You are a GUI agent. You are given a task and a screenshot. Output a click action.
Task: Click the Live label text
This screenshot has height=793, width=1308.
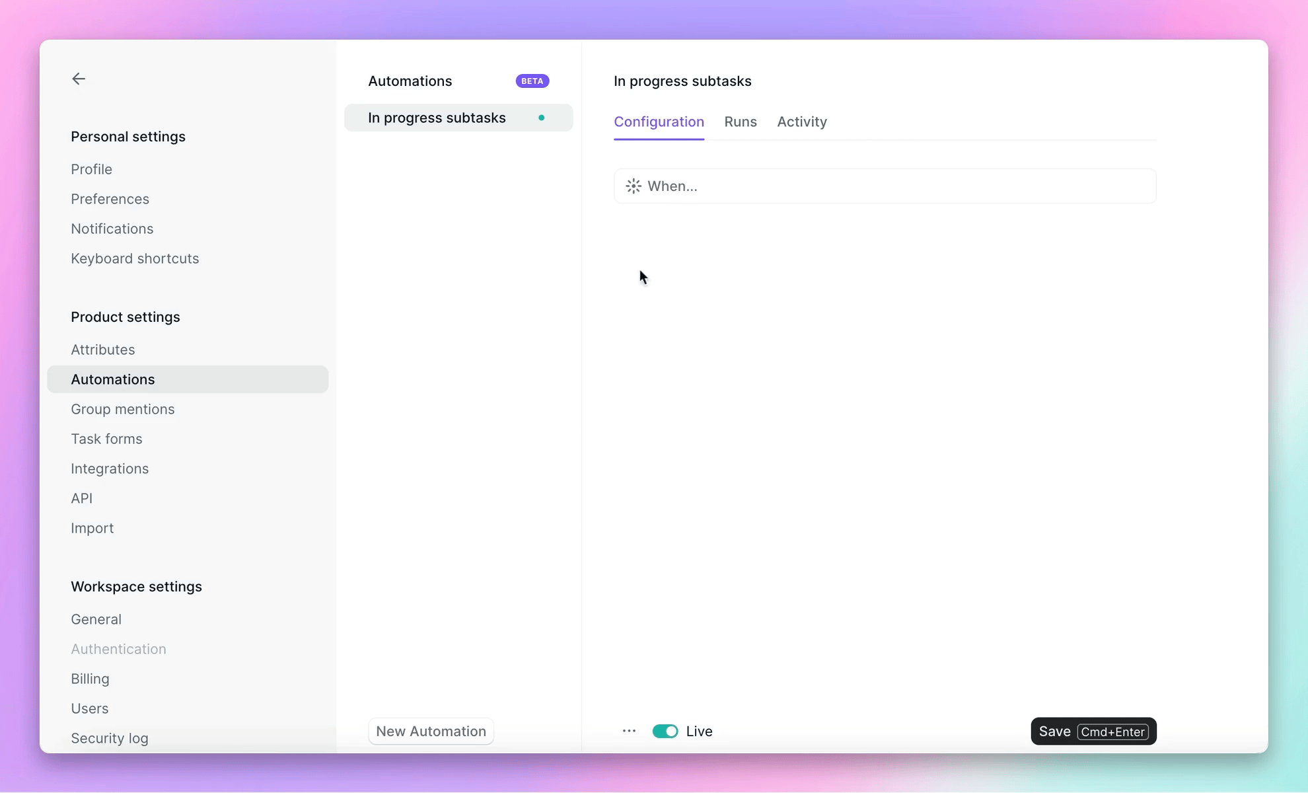click(x=699, y=731)
